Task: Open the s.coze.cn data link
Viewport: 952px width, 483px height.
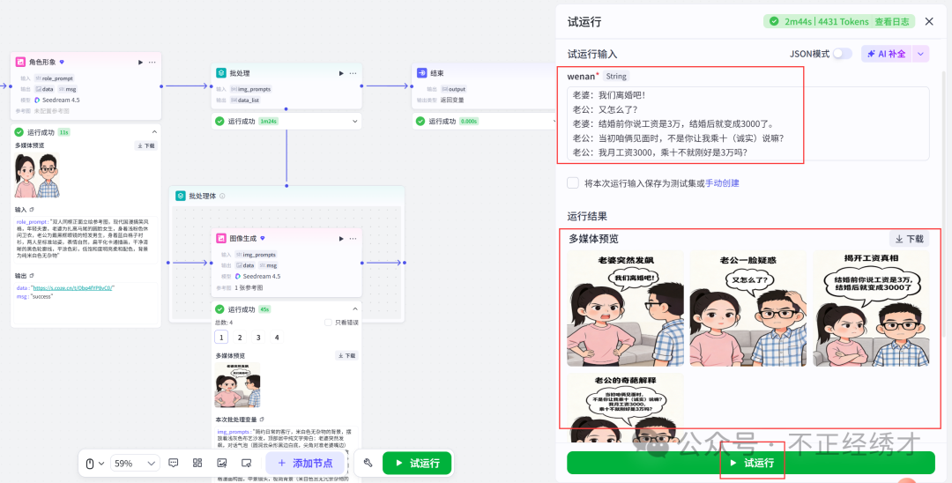Action: [73, 287]
